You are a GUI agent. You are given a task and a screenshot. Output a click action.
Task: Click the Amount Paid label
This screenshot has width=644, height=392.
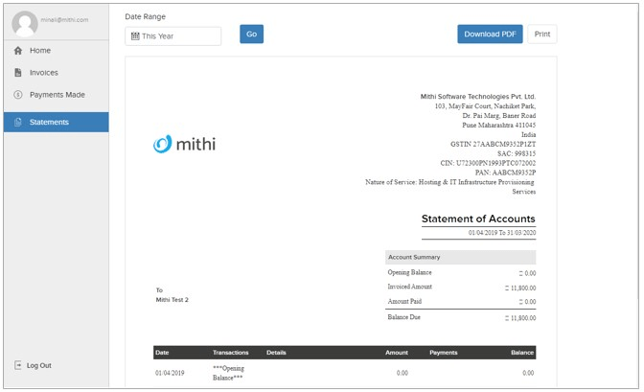pyautogui.click(x=404, y=301)
